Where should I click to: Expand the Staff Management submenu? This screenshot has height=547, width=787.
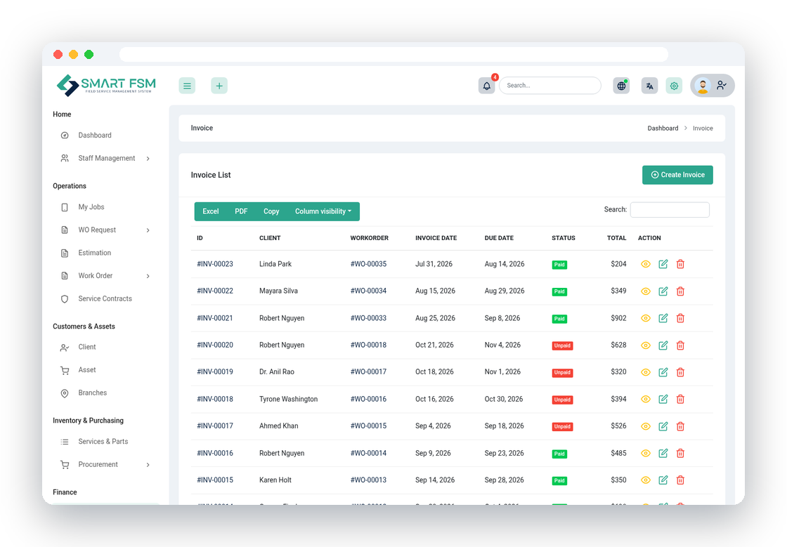coord(148,159)
